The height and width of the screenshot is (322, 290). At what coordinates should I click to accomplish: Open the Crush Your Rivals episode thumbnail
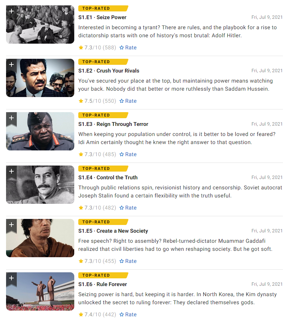tap(40, 78)
